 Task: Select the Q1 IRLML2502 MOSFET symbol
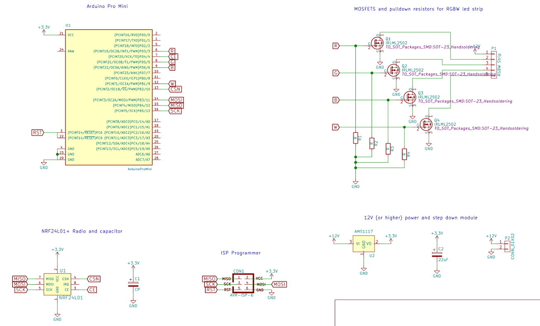click(377, 43)
